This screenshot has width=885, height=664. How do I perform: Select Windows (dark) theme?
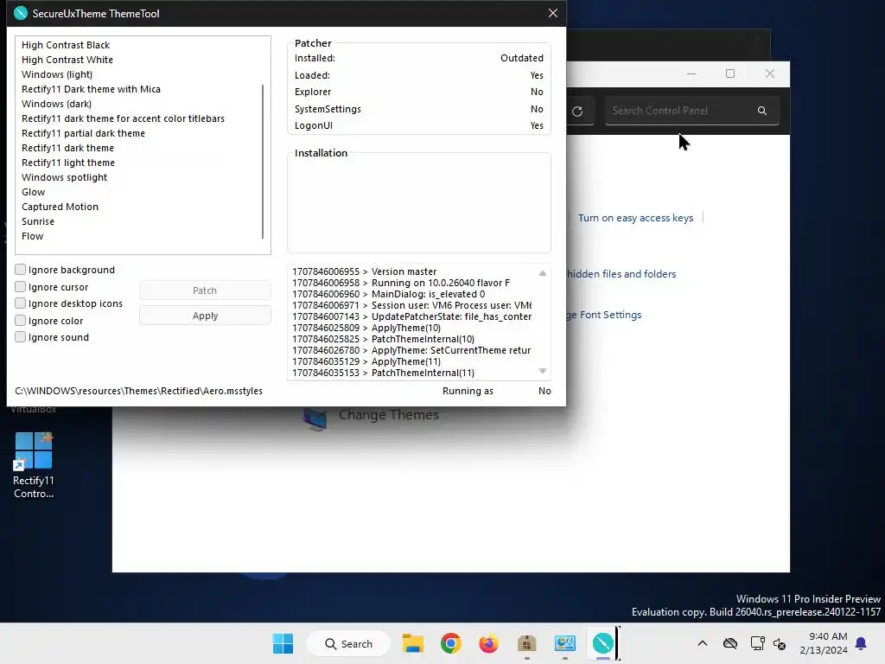(x=56, y=104)
